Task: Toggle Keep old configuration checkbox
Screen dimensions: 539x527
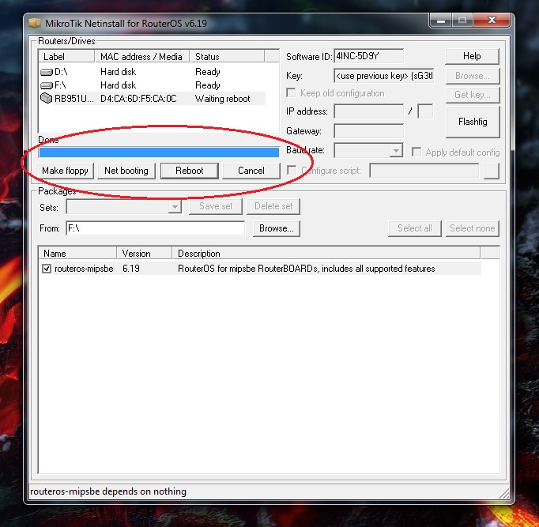Action: 291,92
